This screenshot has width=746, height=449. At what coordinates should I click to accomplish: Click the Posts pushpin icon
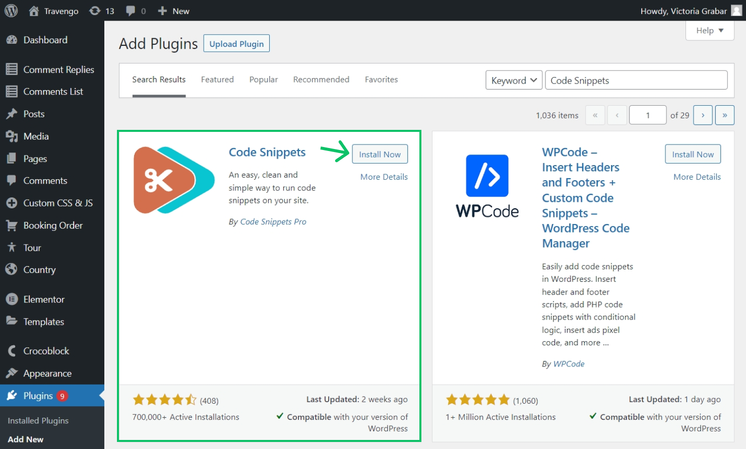[x=12, y=114]
